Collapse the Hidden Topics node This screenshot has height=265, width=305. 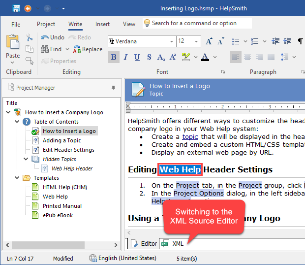click(26, 159)
